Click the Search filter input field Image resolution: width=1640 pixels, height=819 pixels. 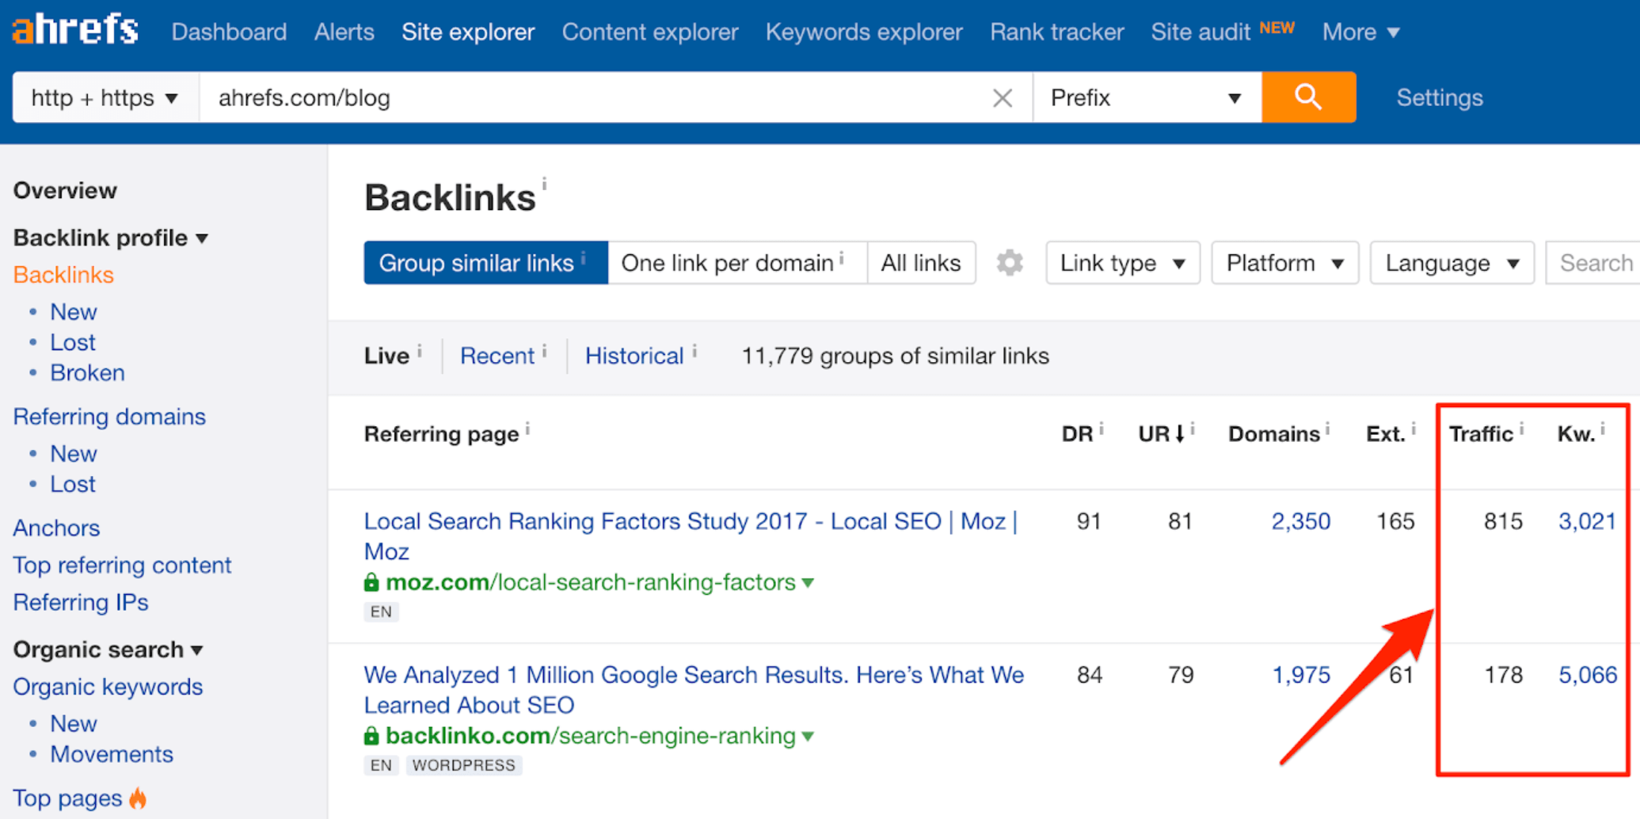pos(1592,263)
